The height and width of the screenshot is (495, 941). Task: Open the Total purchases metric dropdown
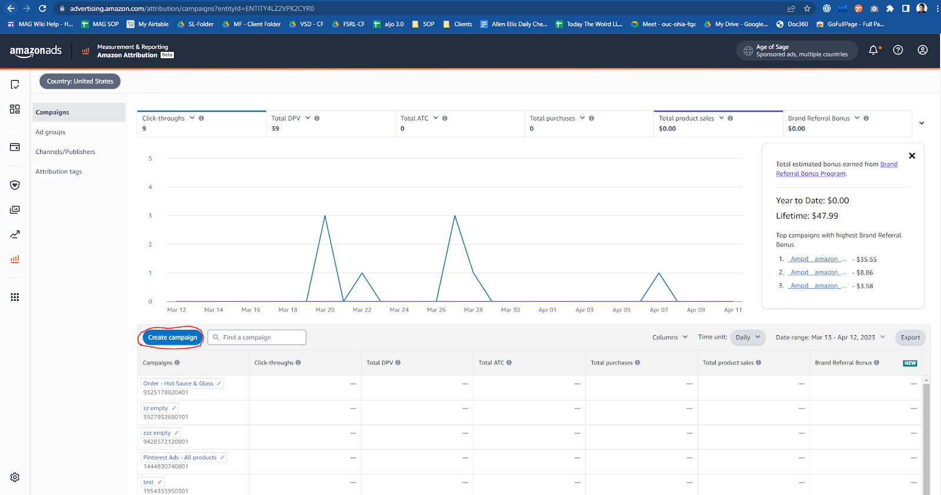(x=582, y=118)
